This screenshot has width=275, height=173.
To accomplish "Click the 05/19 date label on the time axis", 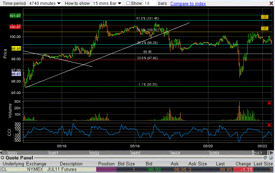I will click(135, 146).
